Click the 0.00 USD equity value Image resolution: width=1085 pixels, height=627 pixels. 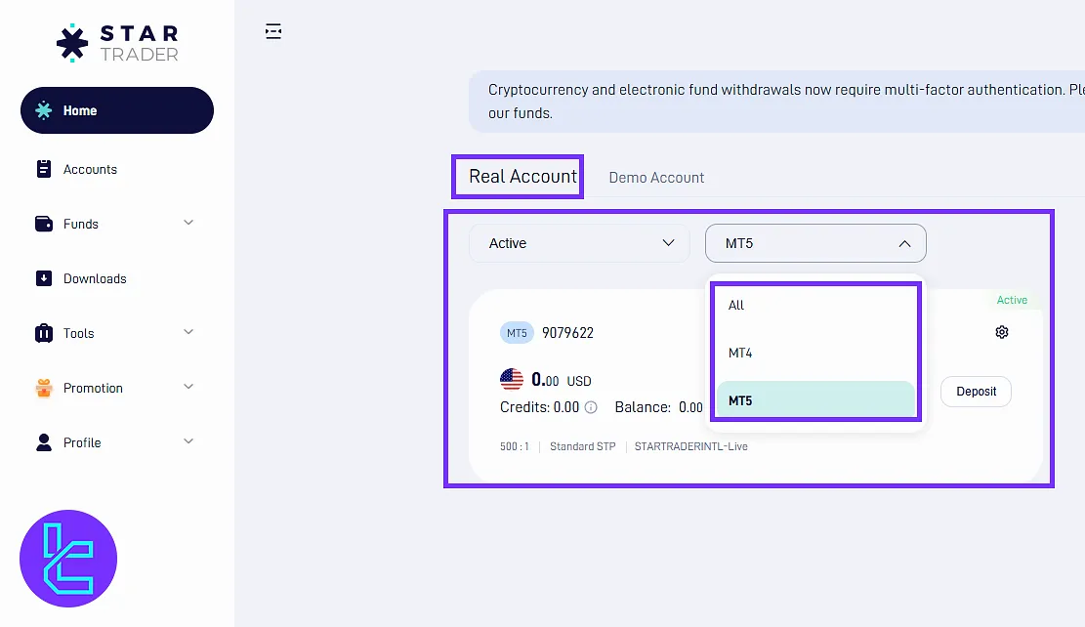pyautogui.click(x=562, y=380)
